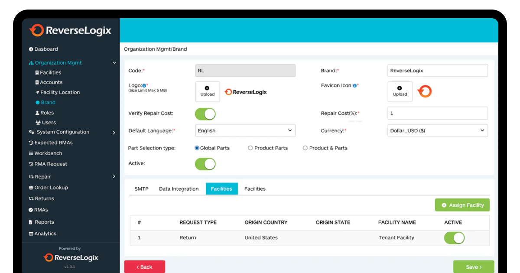Screen dimensions: 520x273
Task: Toggle the Active brand switch
Action: pyautogui.click(x=205, y=164)
